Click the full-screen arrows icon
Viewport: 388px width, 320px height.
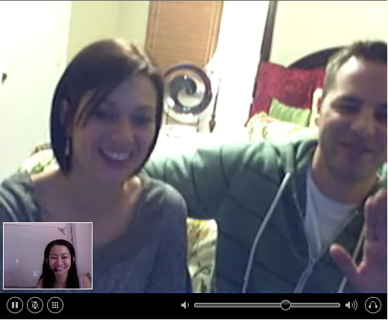point(374,16)
